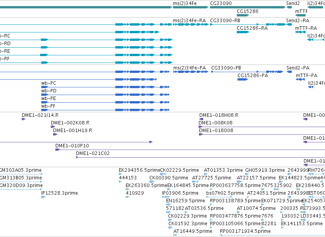Select the DME1-002K08.R clone label
The width and height of the screenshot is (325, 237).
point(70,123)
